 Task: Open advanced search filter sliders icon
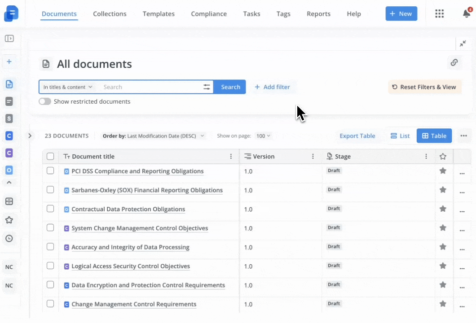pyautogui.click(x=207, y=87)
